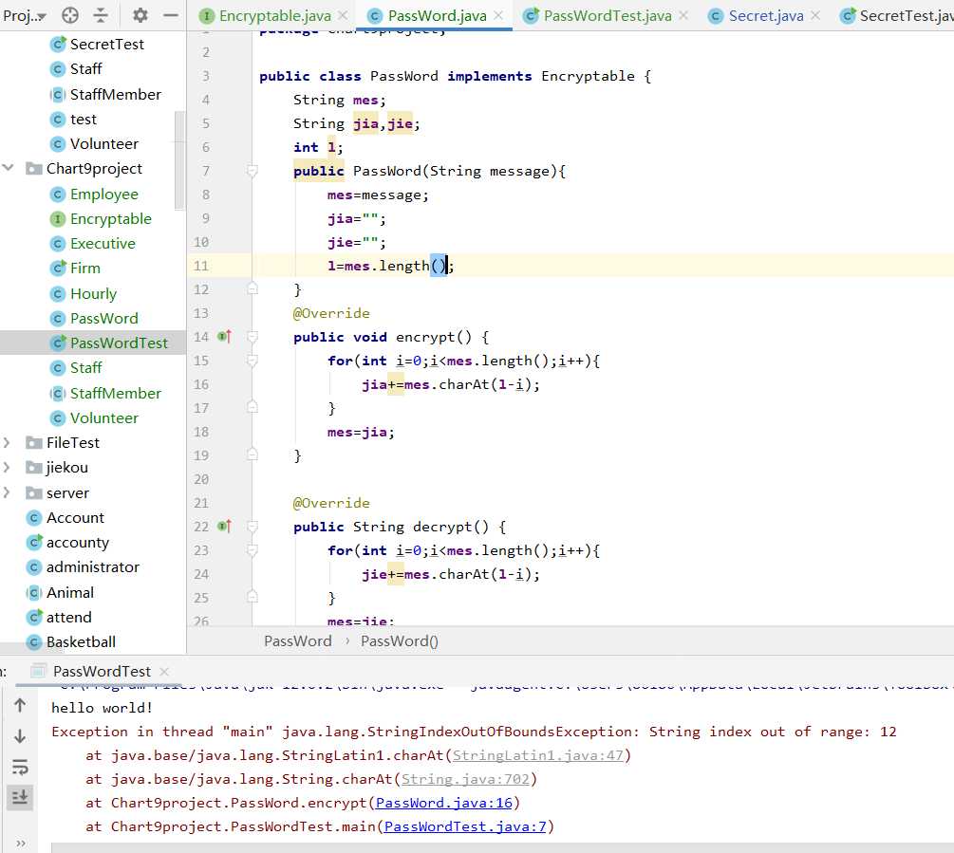Image resolution: width=954 pixels, height=853 pixels.
Task: Click 'hello world!' console output line
Action: [102, 708]
